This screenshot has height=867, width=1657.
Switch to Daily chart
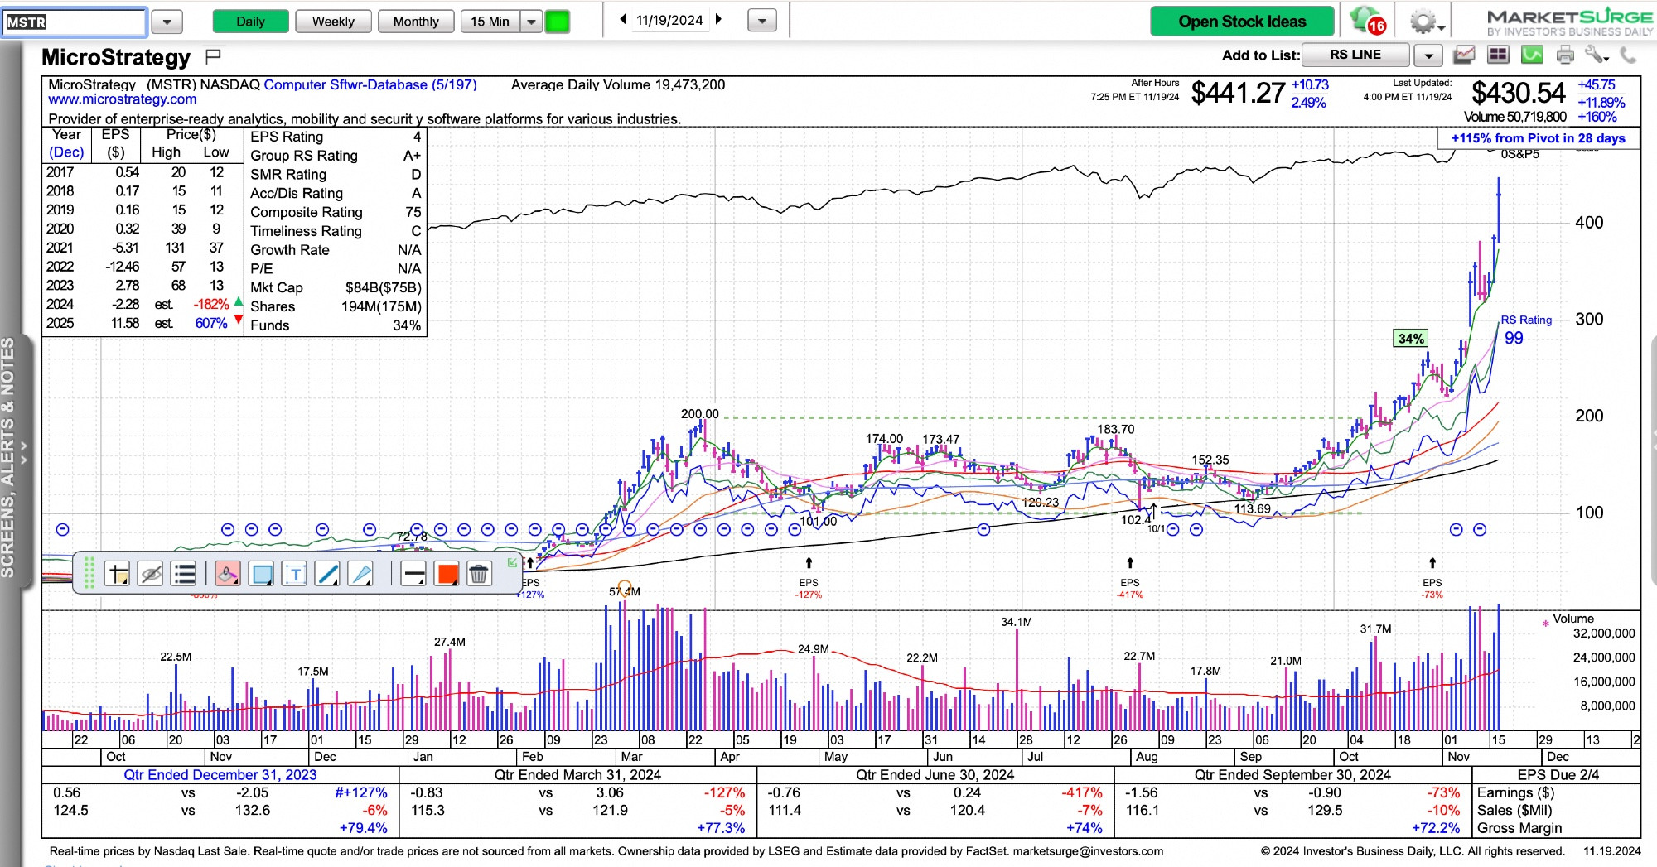[250, 22]
